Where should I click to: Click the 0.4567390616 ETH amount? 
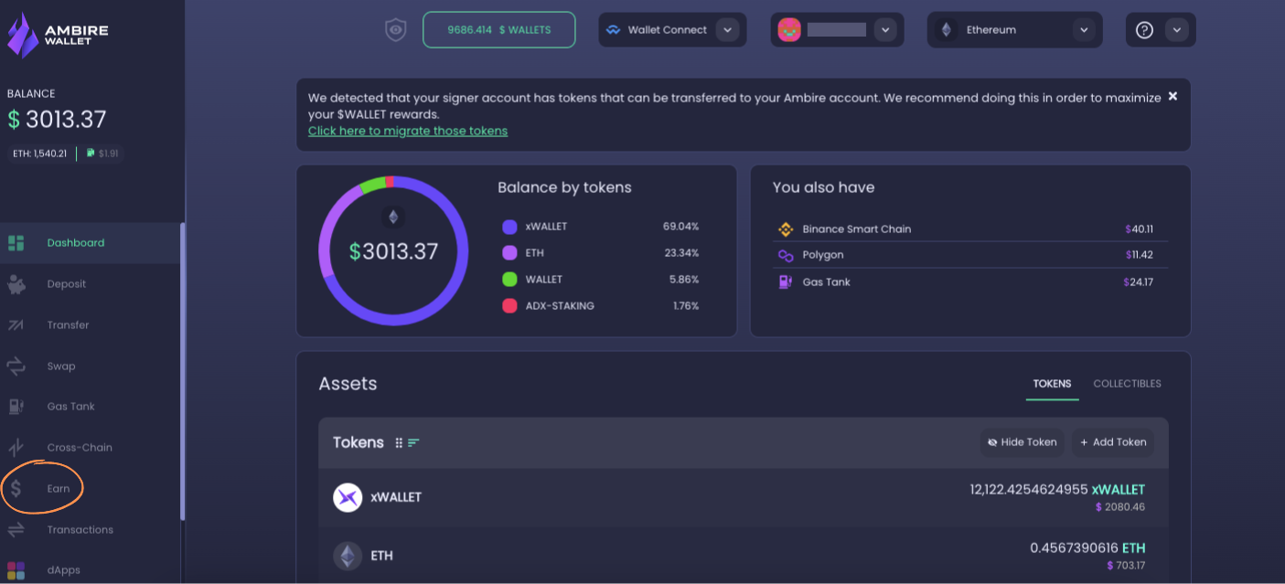click(1087, 548)
